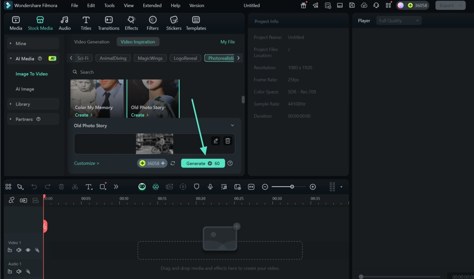
Task: Edit the uploaded photo with pencil icon
Action: click(x=216, y=141)
